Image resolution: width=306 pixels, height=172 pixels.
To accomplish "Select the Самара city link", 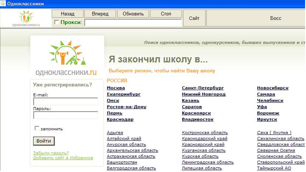I will [x=266, y=94].
